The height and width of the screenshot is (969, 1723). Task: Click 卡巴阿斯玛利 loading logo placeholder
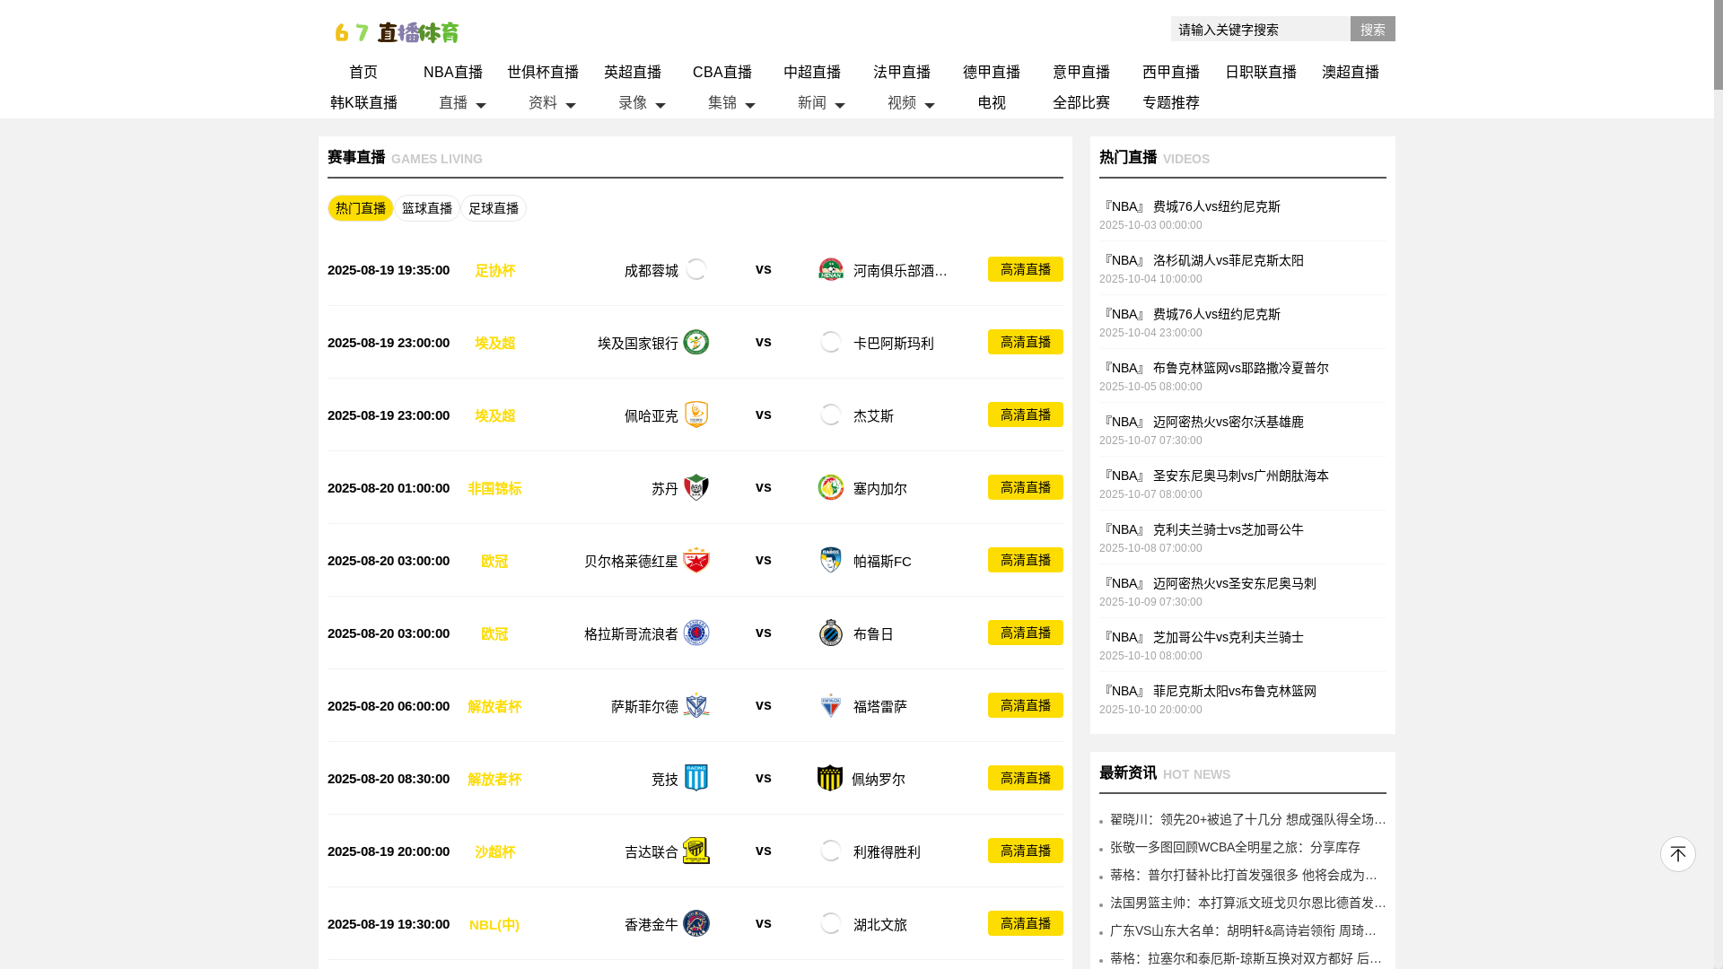tap(831, 342)
